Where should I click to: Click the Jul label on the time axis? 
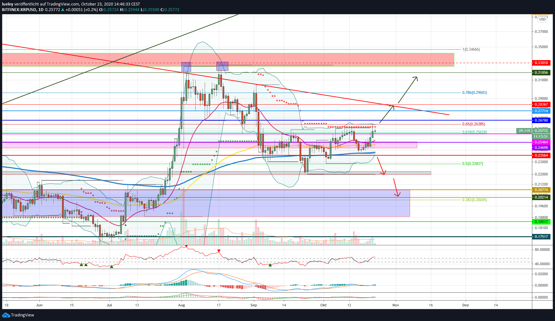pos(110,305)
